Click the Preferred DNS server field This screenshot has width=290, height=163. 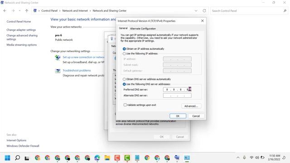[177, 90]
